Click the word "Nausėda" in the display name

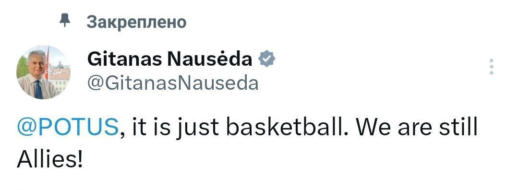pos(210,59)
